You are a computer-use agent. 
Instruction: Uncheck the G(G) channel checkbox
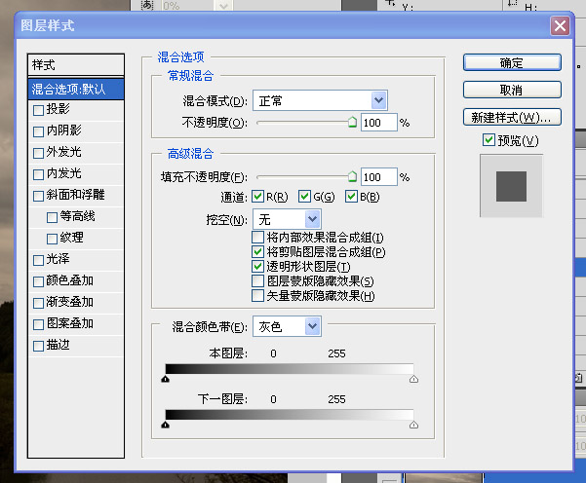click(x=304, y=197)
